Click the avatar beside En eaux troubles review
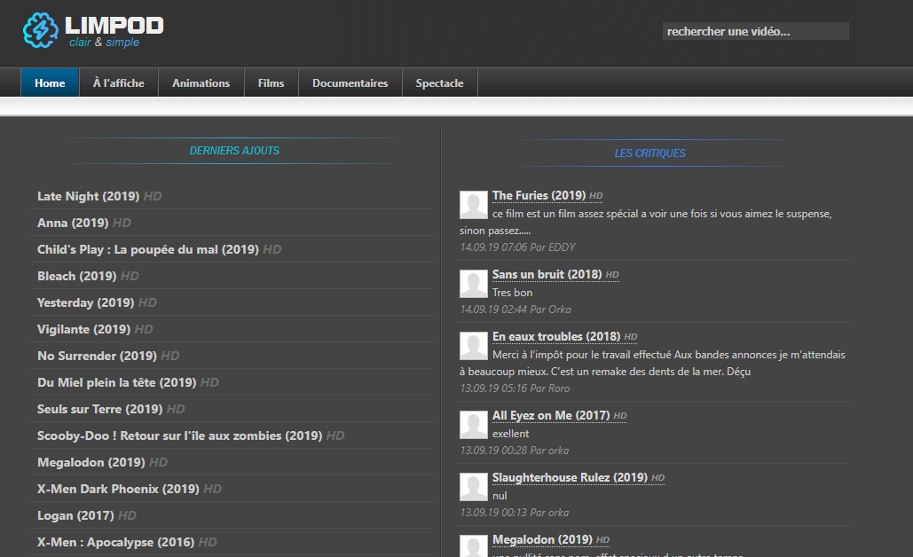This screenshot has width=913, height=557. pos(474,346)
